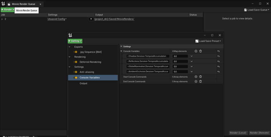271x137 pixels.
Task: Add a new Console Variables map element
Action: [x=196, y=51]
